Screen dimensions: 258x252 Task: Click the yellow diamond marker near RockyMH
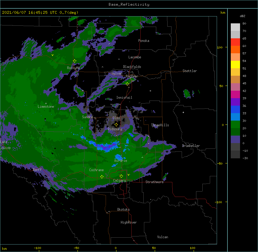(x=75, y=61)
